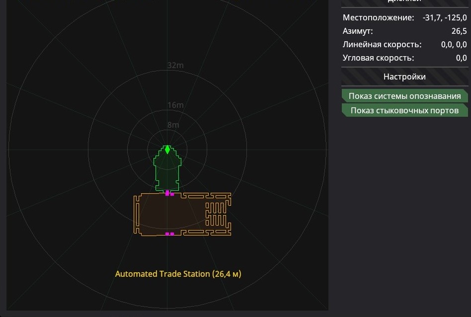
Task: Click the left wall of the orange station
Action: coord(135,214)
